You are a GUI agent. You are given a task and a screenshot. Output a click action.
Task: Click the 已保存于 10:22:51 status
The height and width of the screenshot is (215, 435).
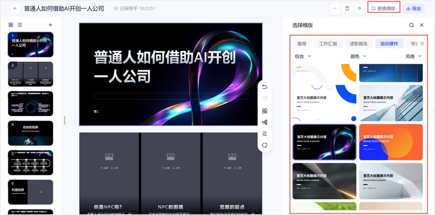135,8
